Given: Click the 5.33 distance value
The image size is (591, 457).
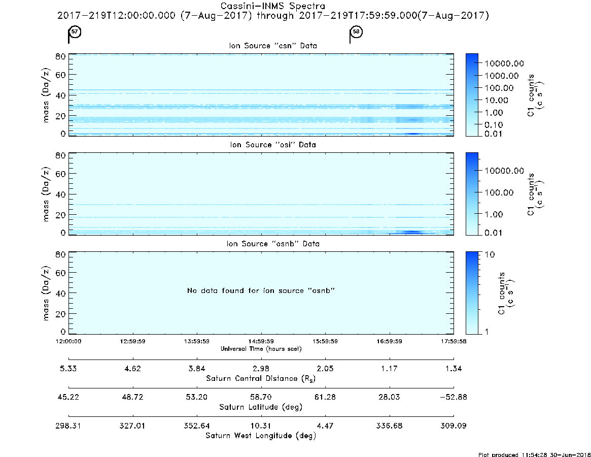Looking at the screenshot, I should [x=68, y=369].
